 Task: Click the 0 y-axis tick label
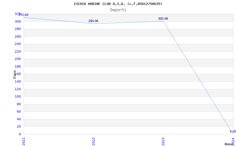[20, 134]
